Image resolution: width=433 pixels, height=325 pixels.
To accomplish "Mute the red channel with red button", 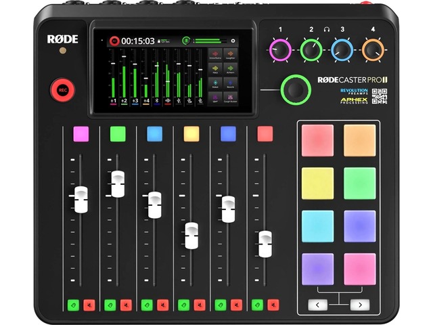I will (273, 305).
